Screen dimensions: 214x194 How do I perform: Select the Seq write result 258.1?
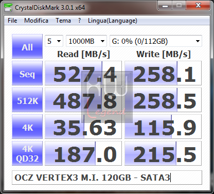coord(163,73)
